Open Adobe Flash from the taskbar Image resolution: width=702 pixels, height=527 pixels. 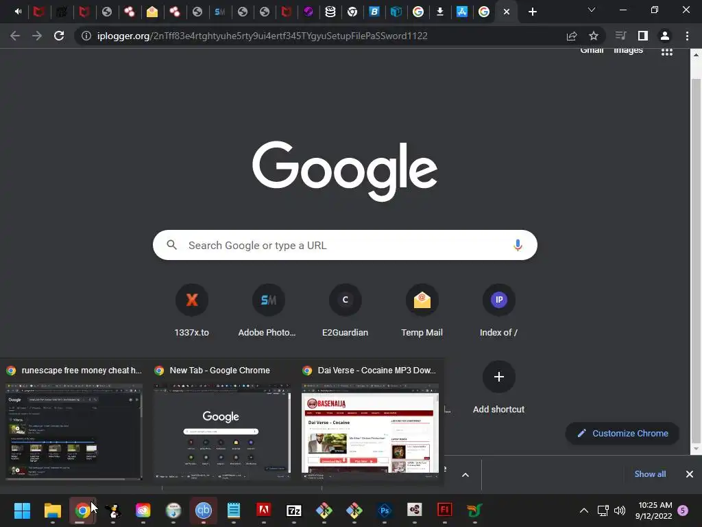444,511
